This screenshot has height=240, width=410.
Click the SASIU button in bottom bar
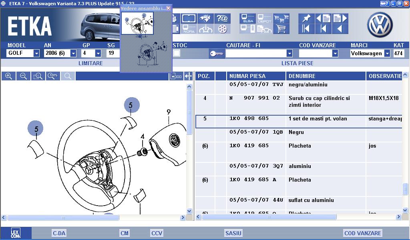[x=233, y=233]
